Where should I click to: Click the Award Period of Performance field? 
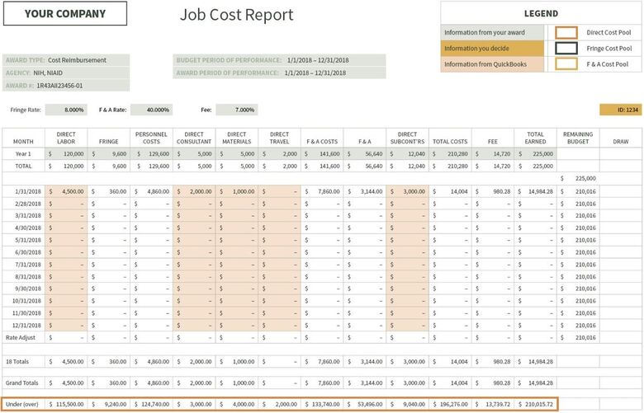pos(279,73)
